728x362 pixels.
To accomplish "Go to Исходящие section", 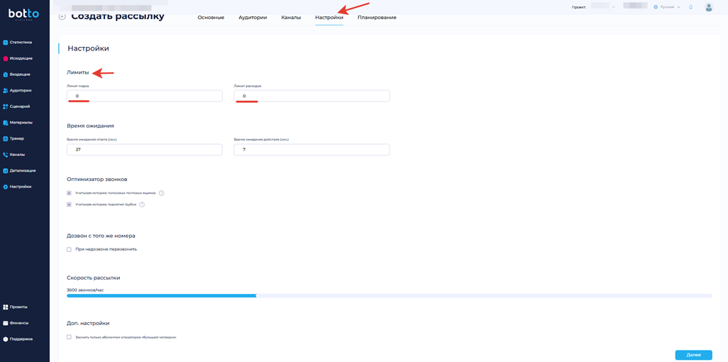I will coord(21,58).
